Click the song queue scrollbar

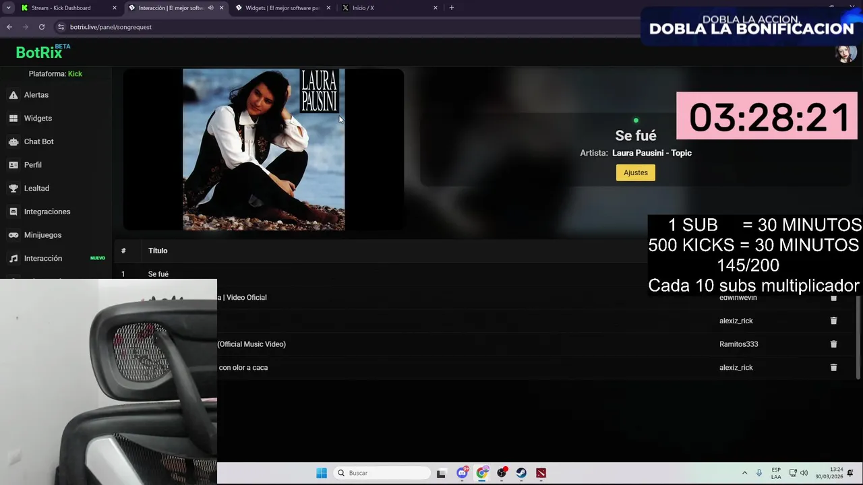858,337
